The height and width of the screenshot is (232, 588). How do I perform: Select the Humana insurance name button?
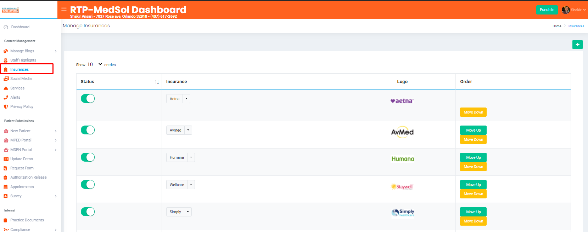tap(177, 157)
